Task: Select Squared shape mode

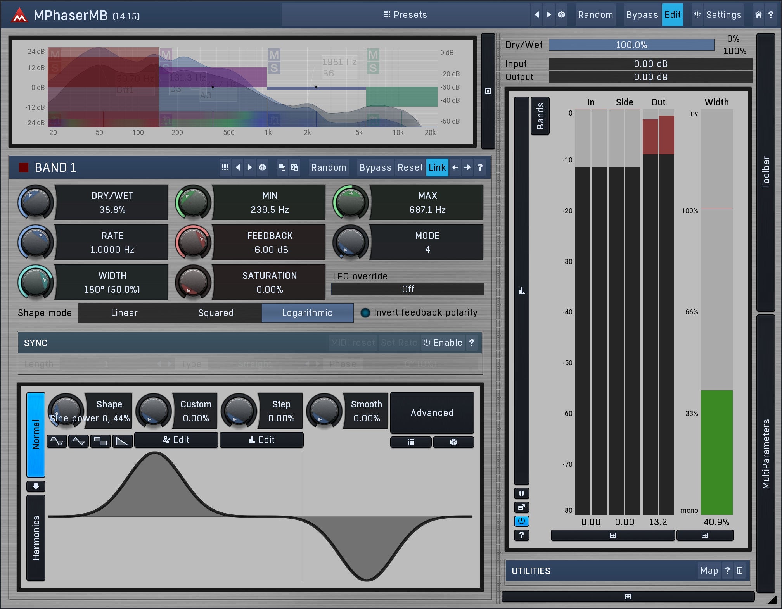Action: [x=216, y=313]
